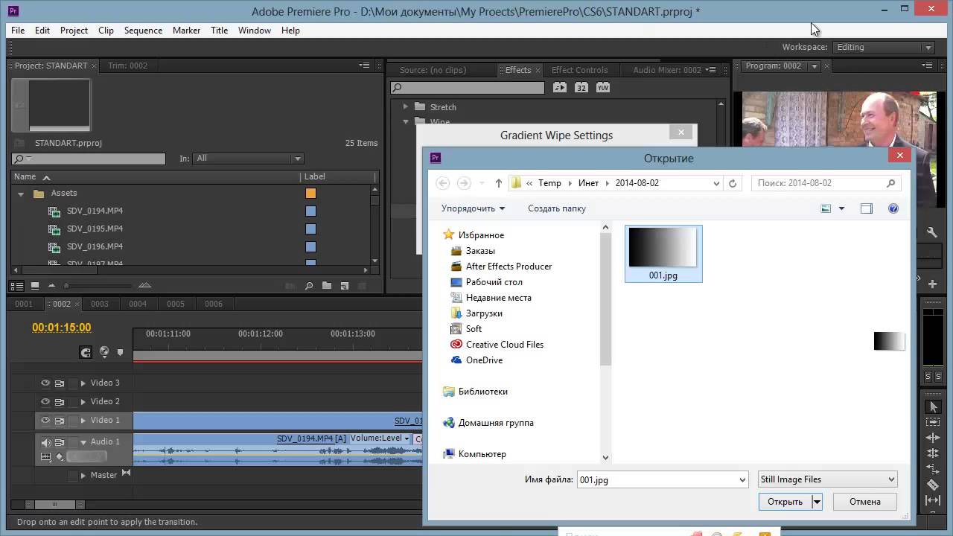Open the Workspace Editing dropdown

[x=884, y=47]
